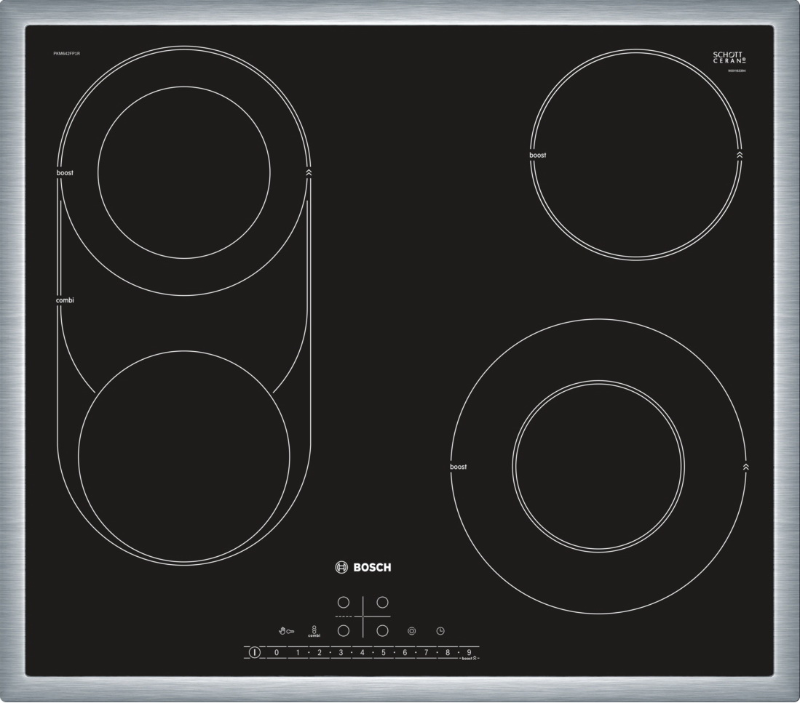Choose heat level 5 on the scale
The image size is (800, 703).
pyautogui.click(x=384, y=653)
